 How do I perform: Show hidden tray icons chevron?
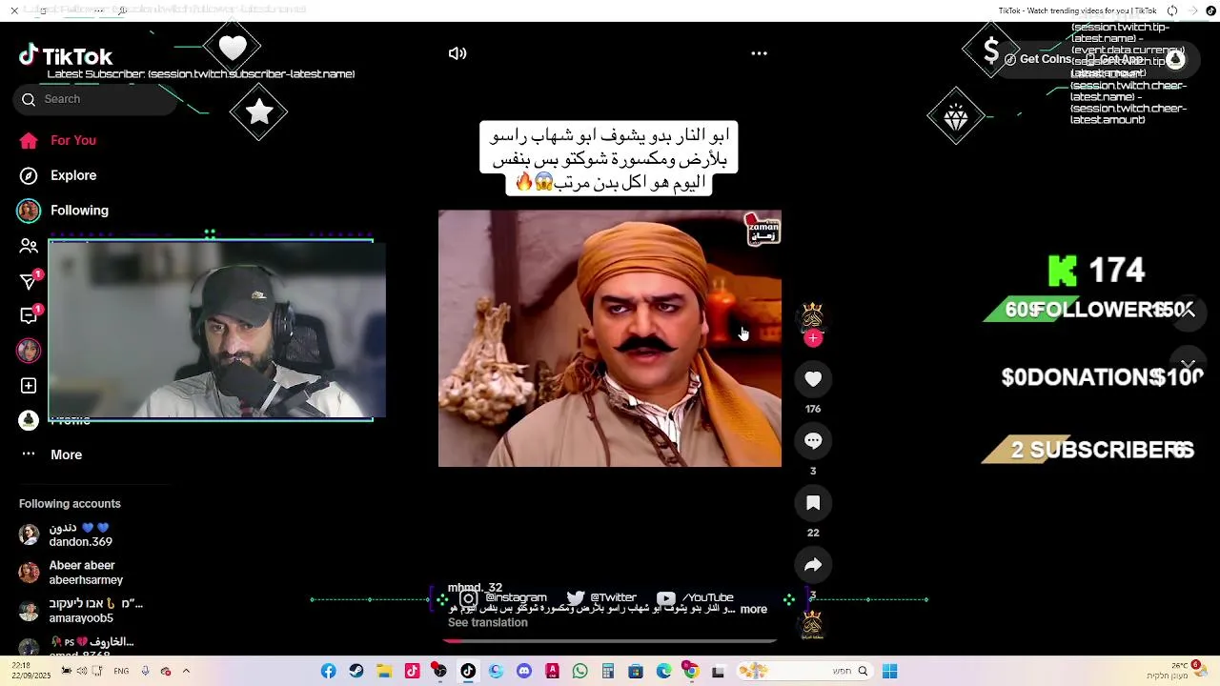[x=186, y=671]
